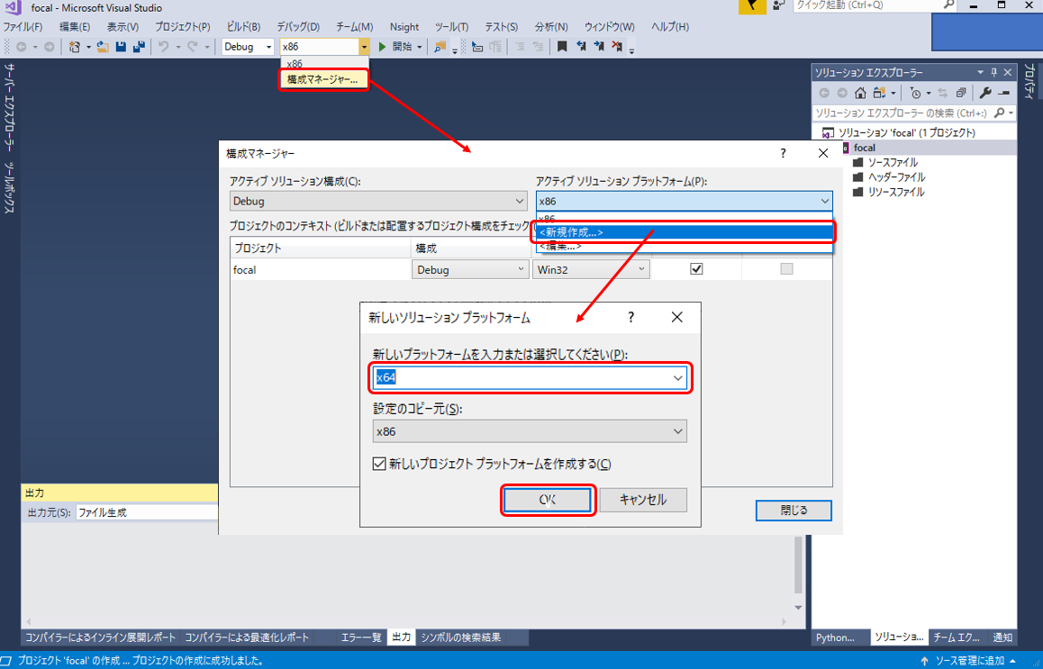Uncheck 新しいプロジェクト プラットフォームを作成する checkbox
1043x669 pixels.
(x=379, y=465)
